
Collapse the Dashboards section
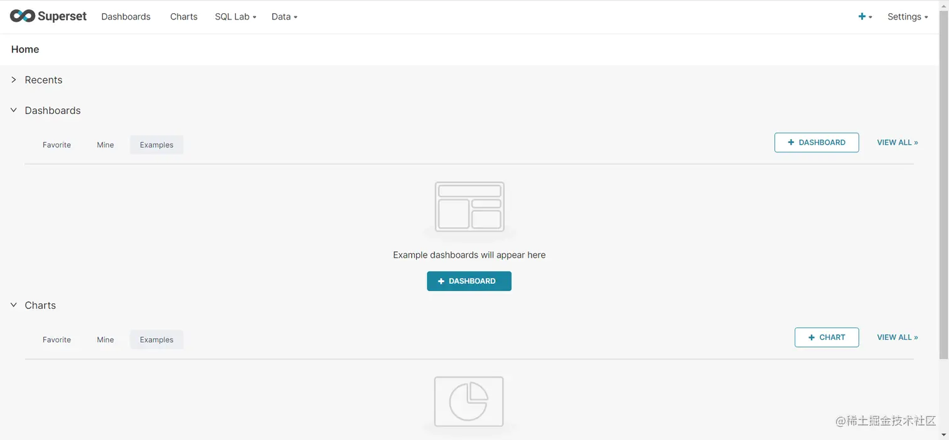[14, 110]
